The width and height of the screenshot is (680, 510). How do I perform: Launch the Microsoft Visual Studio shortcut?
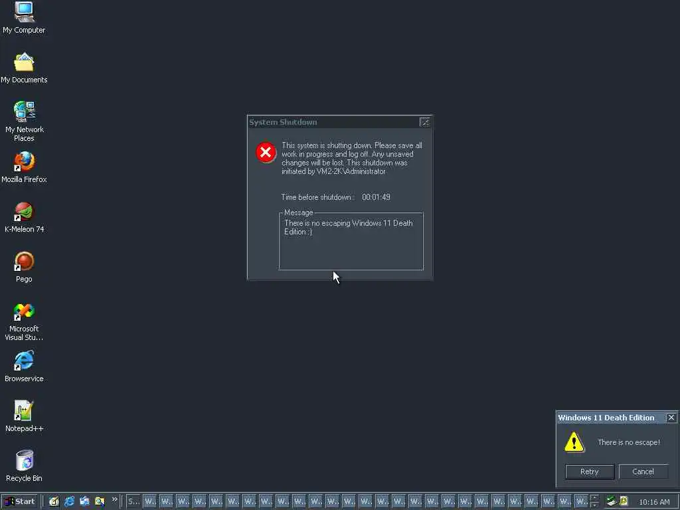(x=24, y=321)
